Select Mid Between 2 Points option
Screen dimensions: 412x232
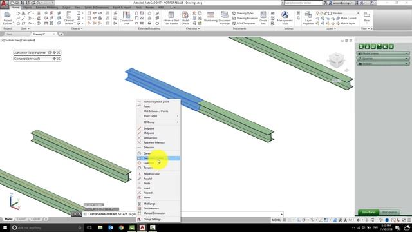(x=158, y=111)
